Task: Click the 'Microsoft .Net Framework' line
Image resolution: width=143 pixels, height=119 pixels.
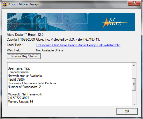Action: coord(25,94)
